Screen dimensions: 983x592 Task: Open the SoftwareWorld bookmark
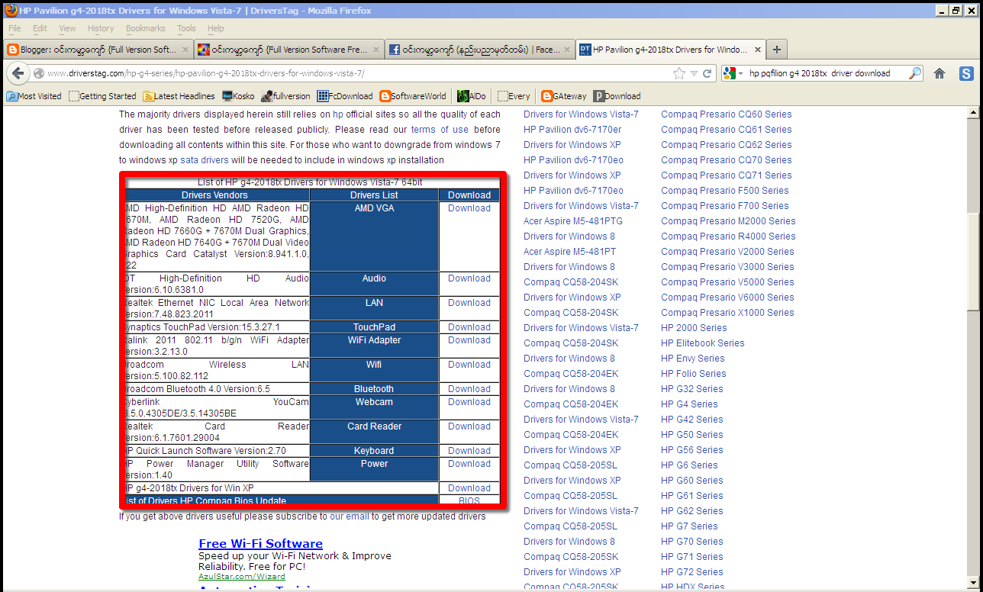[412, 96]
